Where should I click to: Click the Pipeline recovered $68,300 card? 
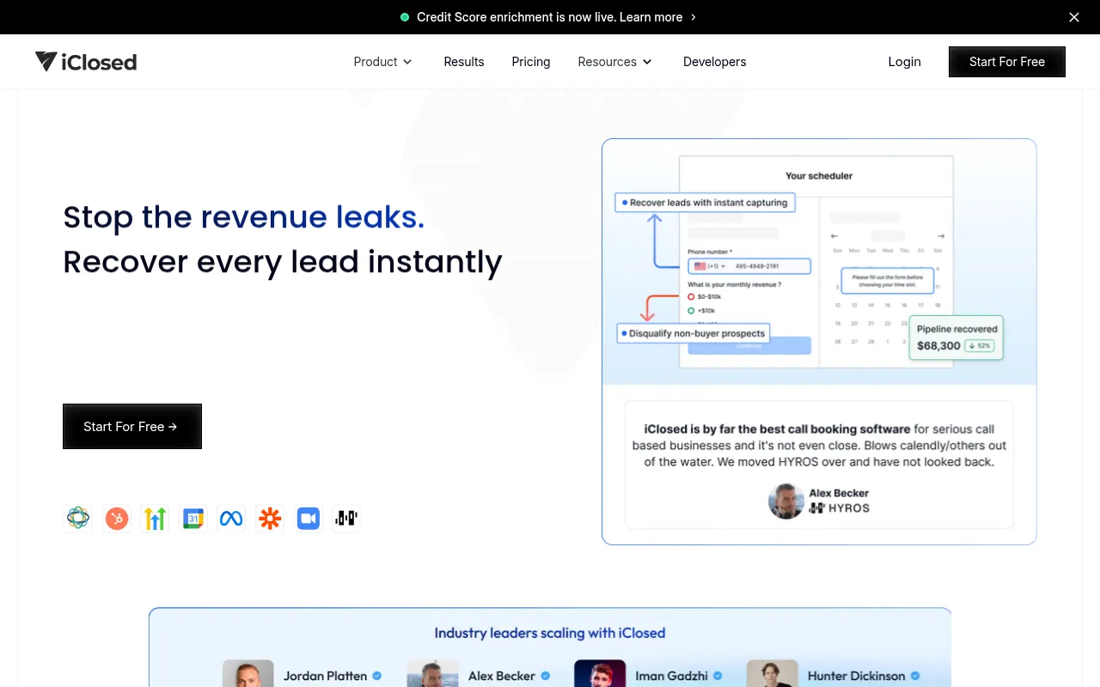click(956, 337)
